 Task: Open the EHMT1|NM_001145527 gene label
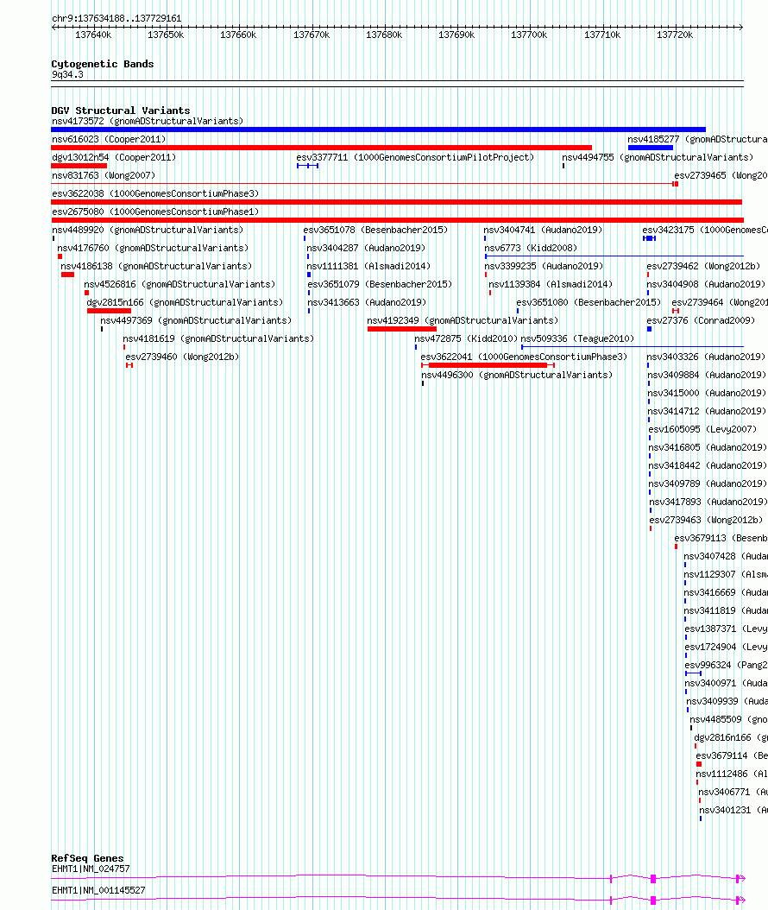98,890
